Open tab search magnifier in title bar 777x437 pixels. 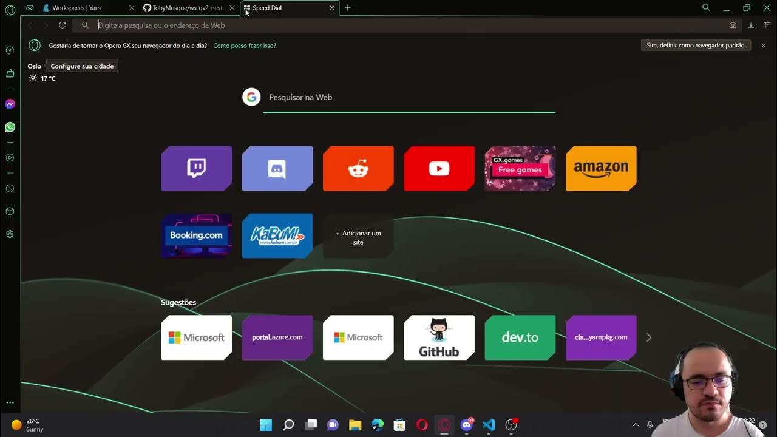tap(706, 7)
